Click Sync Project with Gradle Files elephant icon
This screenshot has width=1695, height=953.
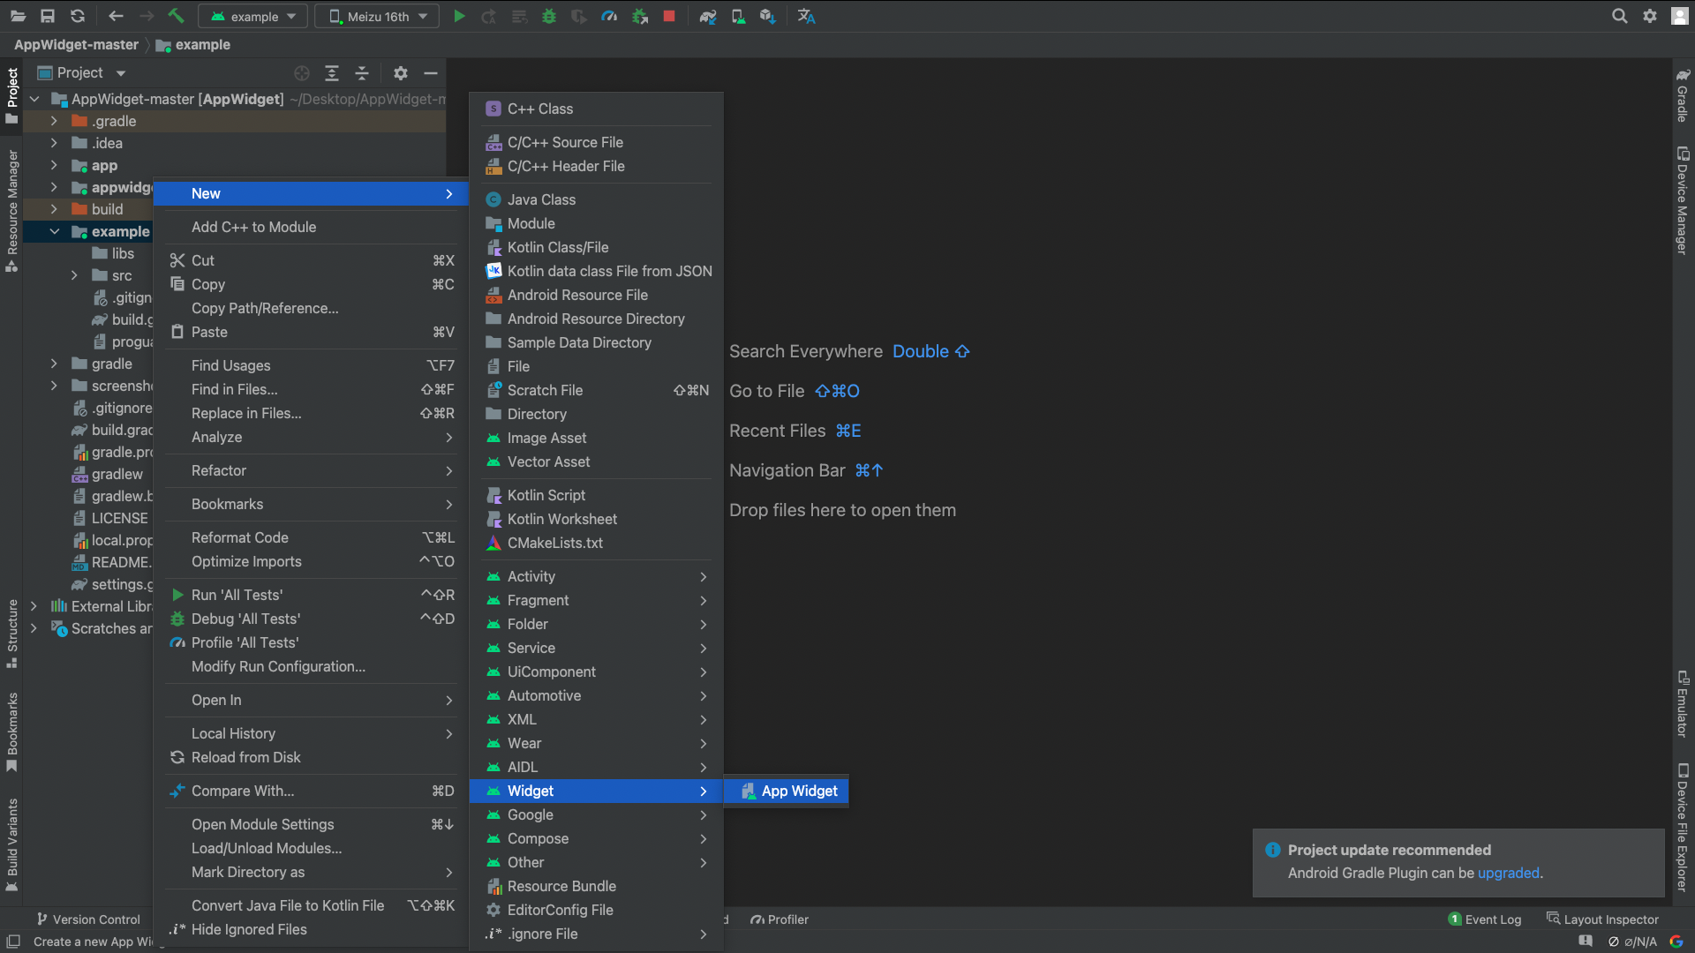tap(708, 16)
